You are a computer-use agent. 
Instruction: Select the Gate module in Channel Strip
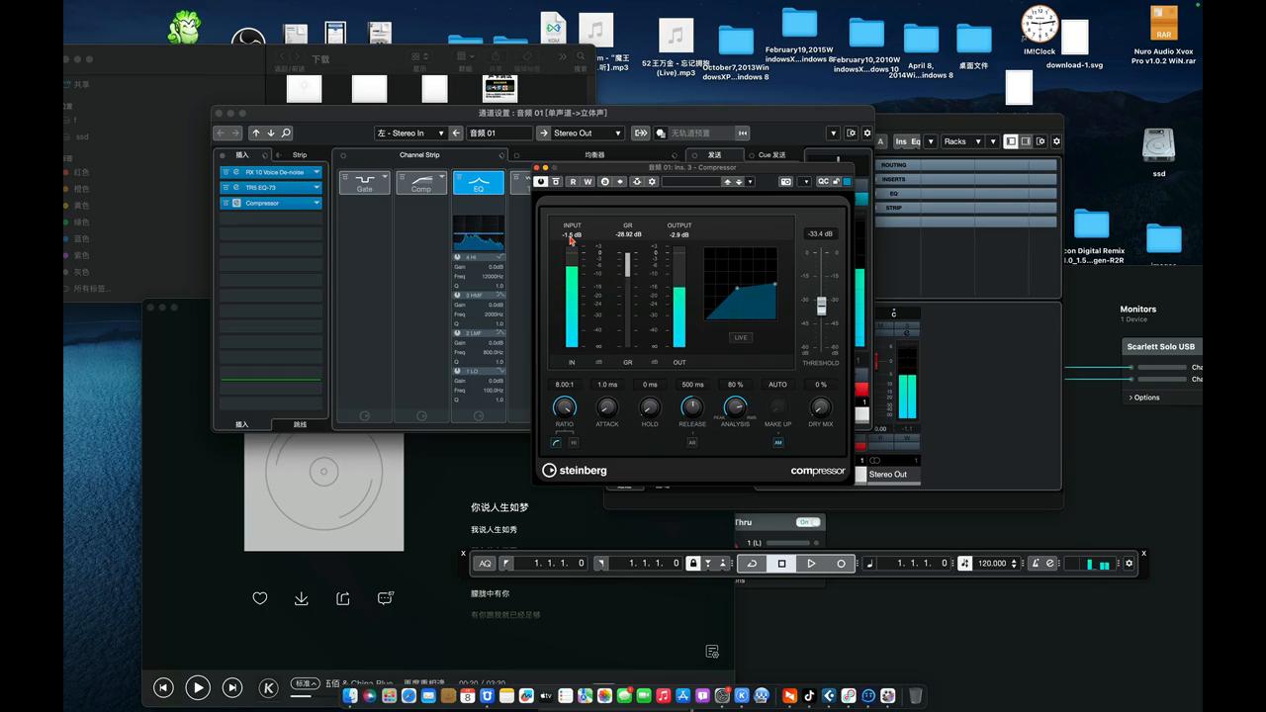click(365, 183)
